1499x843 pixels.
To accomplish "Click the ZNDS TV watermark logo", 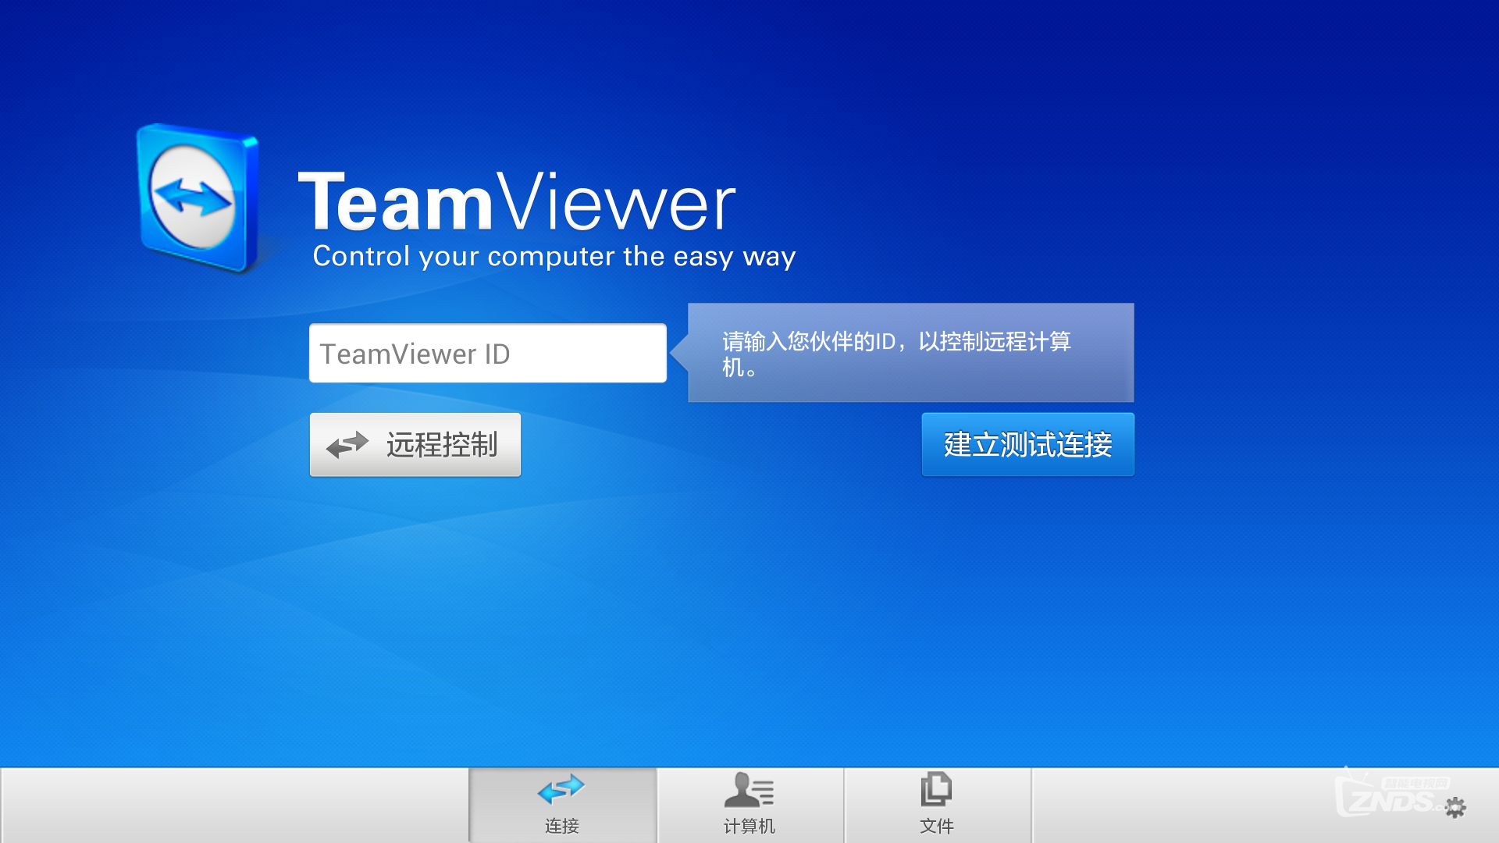I will (1390, 798).
